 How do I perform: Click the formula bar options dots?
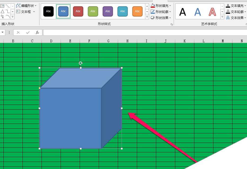[x=9, y=32]
